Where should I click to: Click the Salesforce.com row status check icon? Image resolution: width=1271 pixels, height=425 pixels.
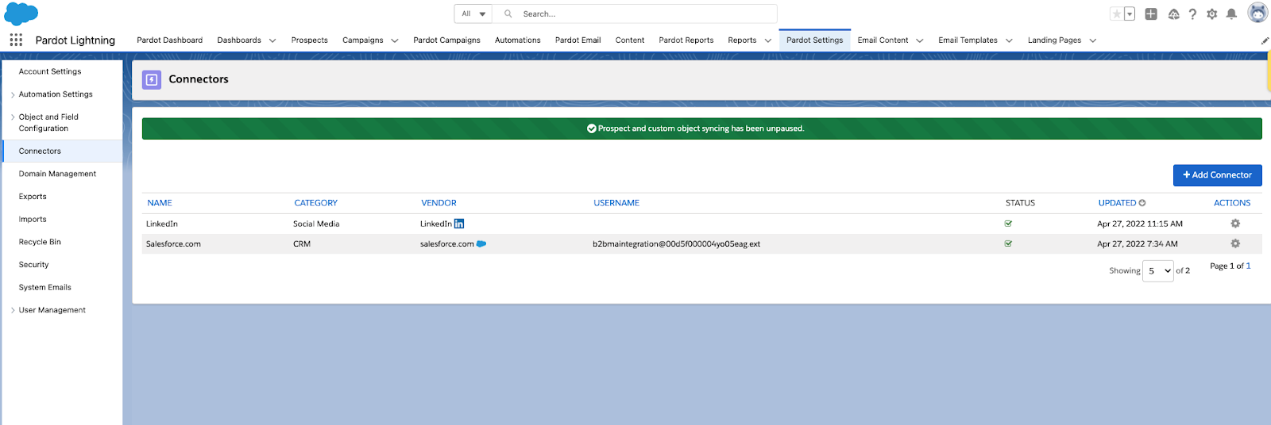point(1008,243)
